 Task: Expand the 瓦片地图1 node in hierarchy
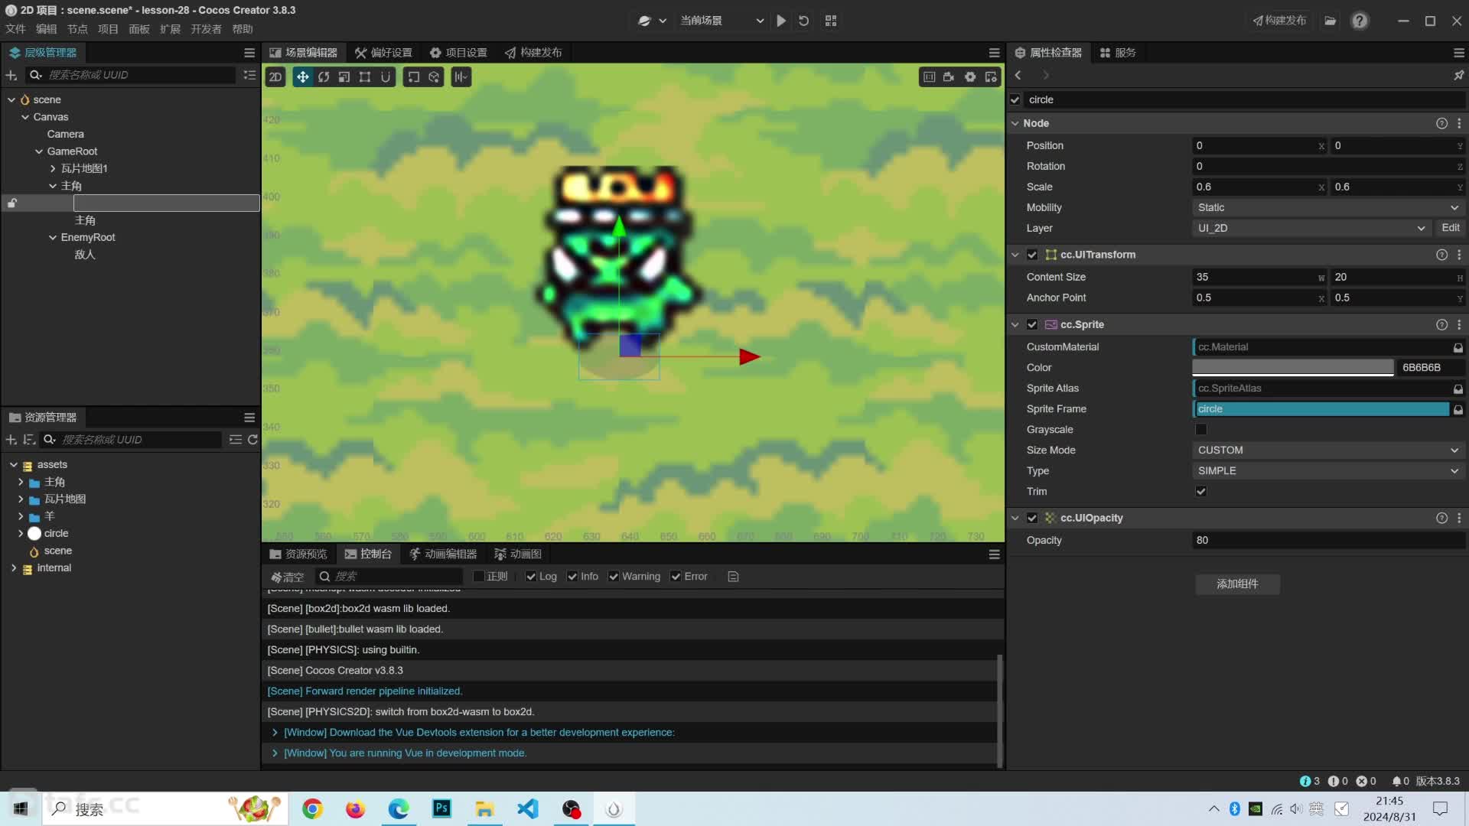point(53,168)
